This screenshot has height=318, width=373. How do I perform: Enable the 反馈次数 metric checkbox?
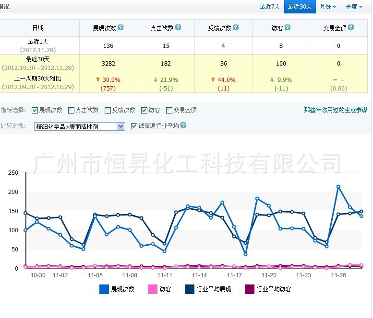[x=108, y=110]
